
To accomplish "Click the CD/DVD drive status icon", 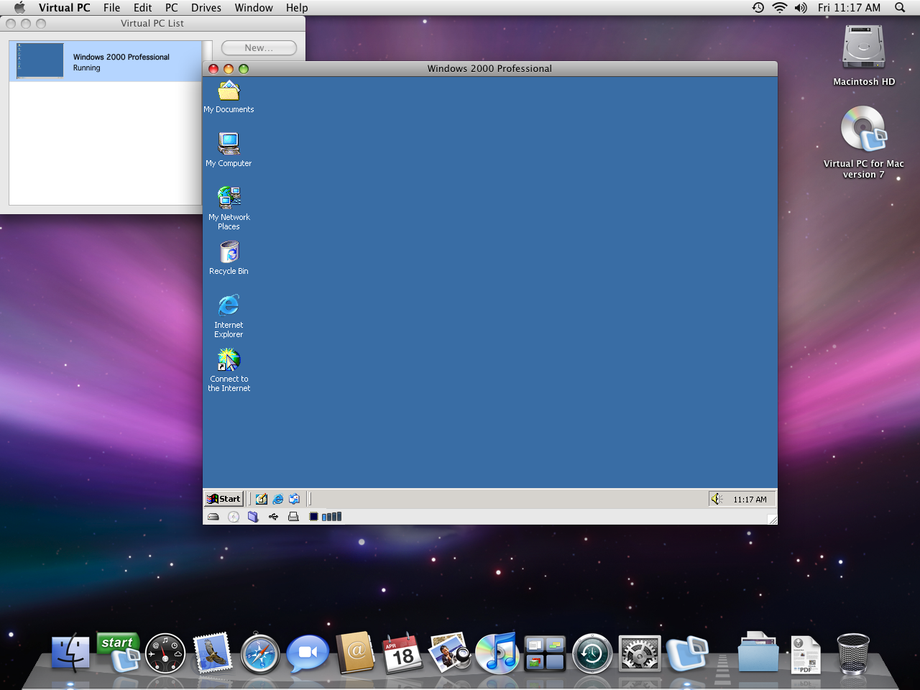I will (x=234, y=517).
